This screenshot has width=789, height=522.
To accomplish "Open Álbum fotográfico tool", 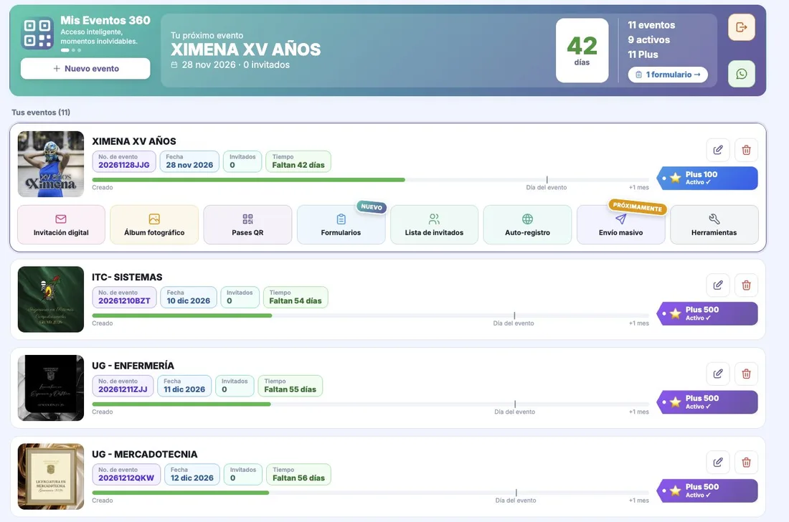I will [154, 225].
